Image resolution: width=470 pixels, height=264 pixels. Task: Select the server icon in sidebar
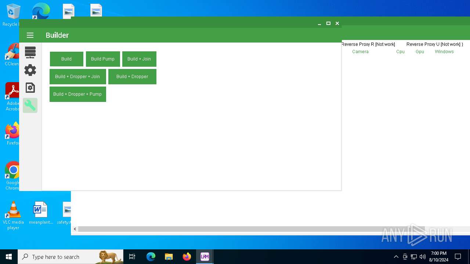[x=30, y=52]
